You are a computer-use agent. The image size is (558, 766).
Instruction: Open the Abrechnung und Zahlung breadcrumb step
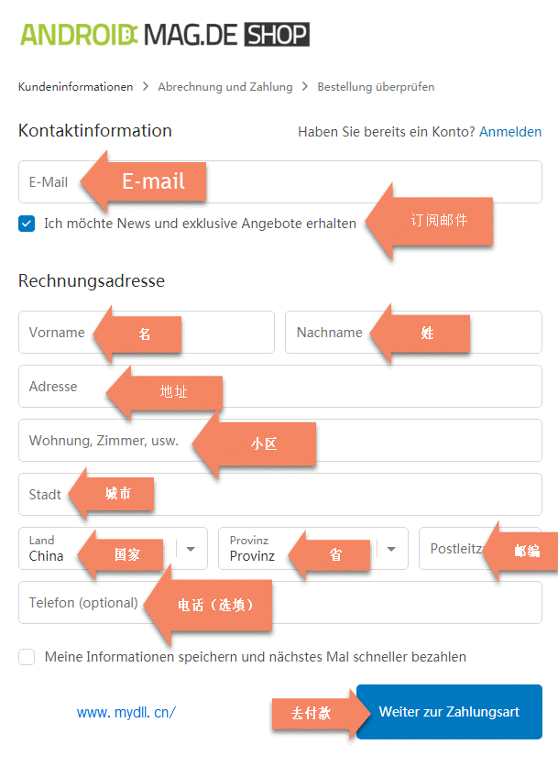(225, 87)
